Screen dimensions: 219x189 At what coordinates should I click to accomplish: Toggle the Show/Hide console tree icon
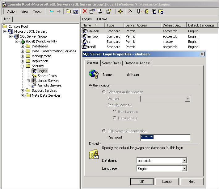tap(76, 12)
